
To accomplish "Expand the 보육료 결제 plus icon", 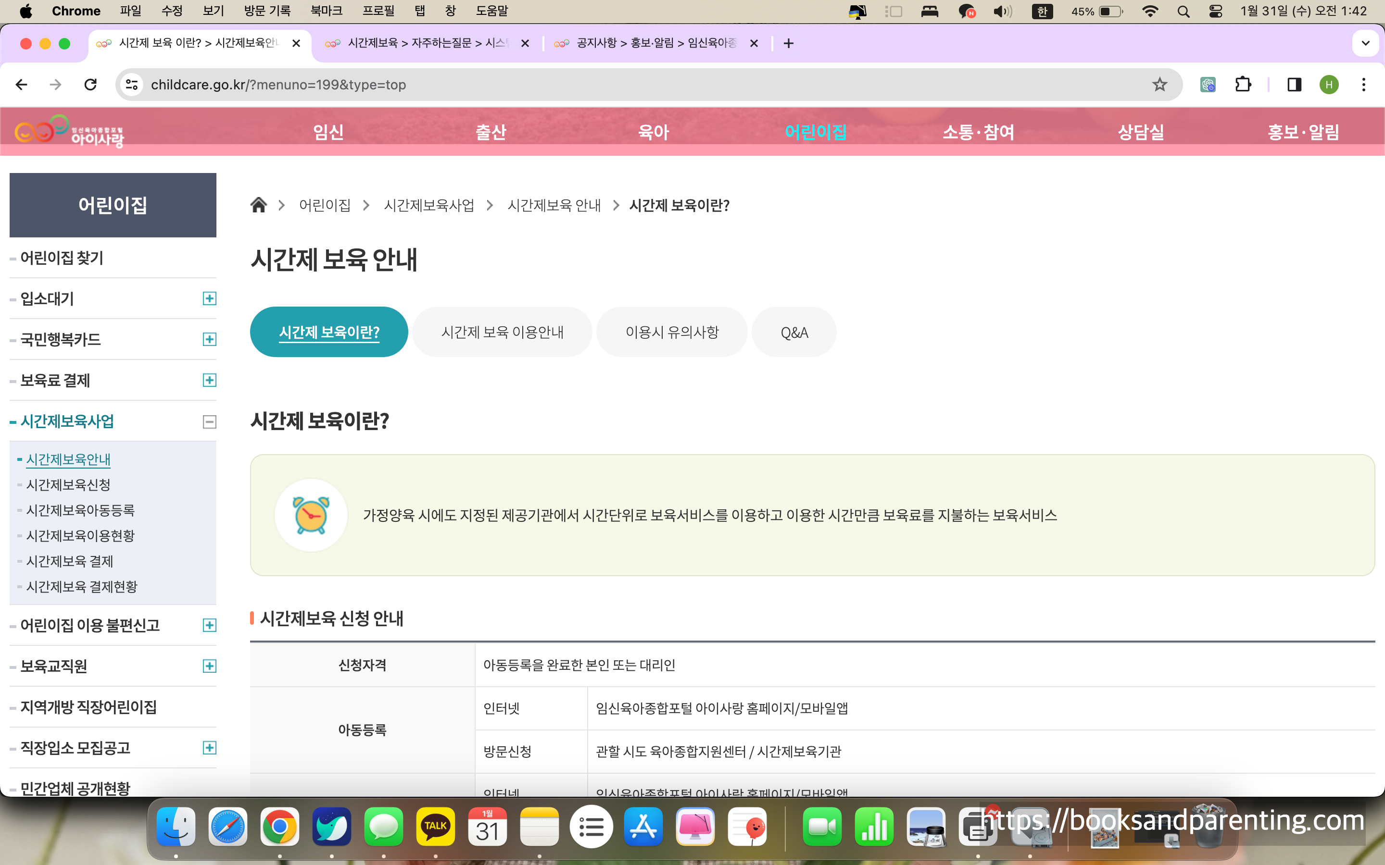I will coord(210,381).
